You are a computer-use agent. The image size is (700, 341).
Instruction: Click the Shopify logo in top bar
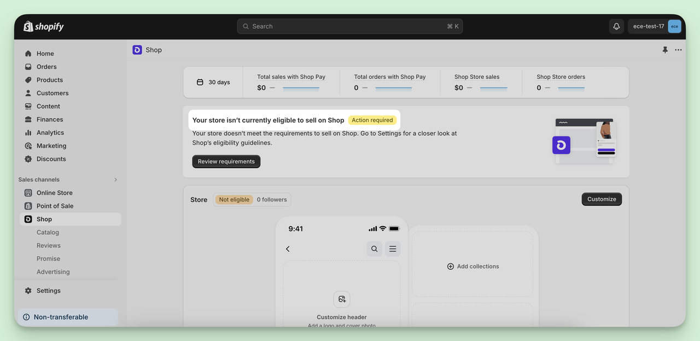(x=44, y=26)
